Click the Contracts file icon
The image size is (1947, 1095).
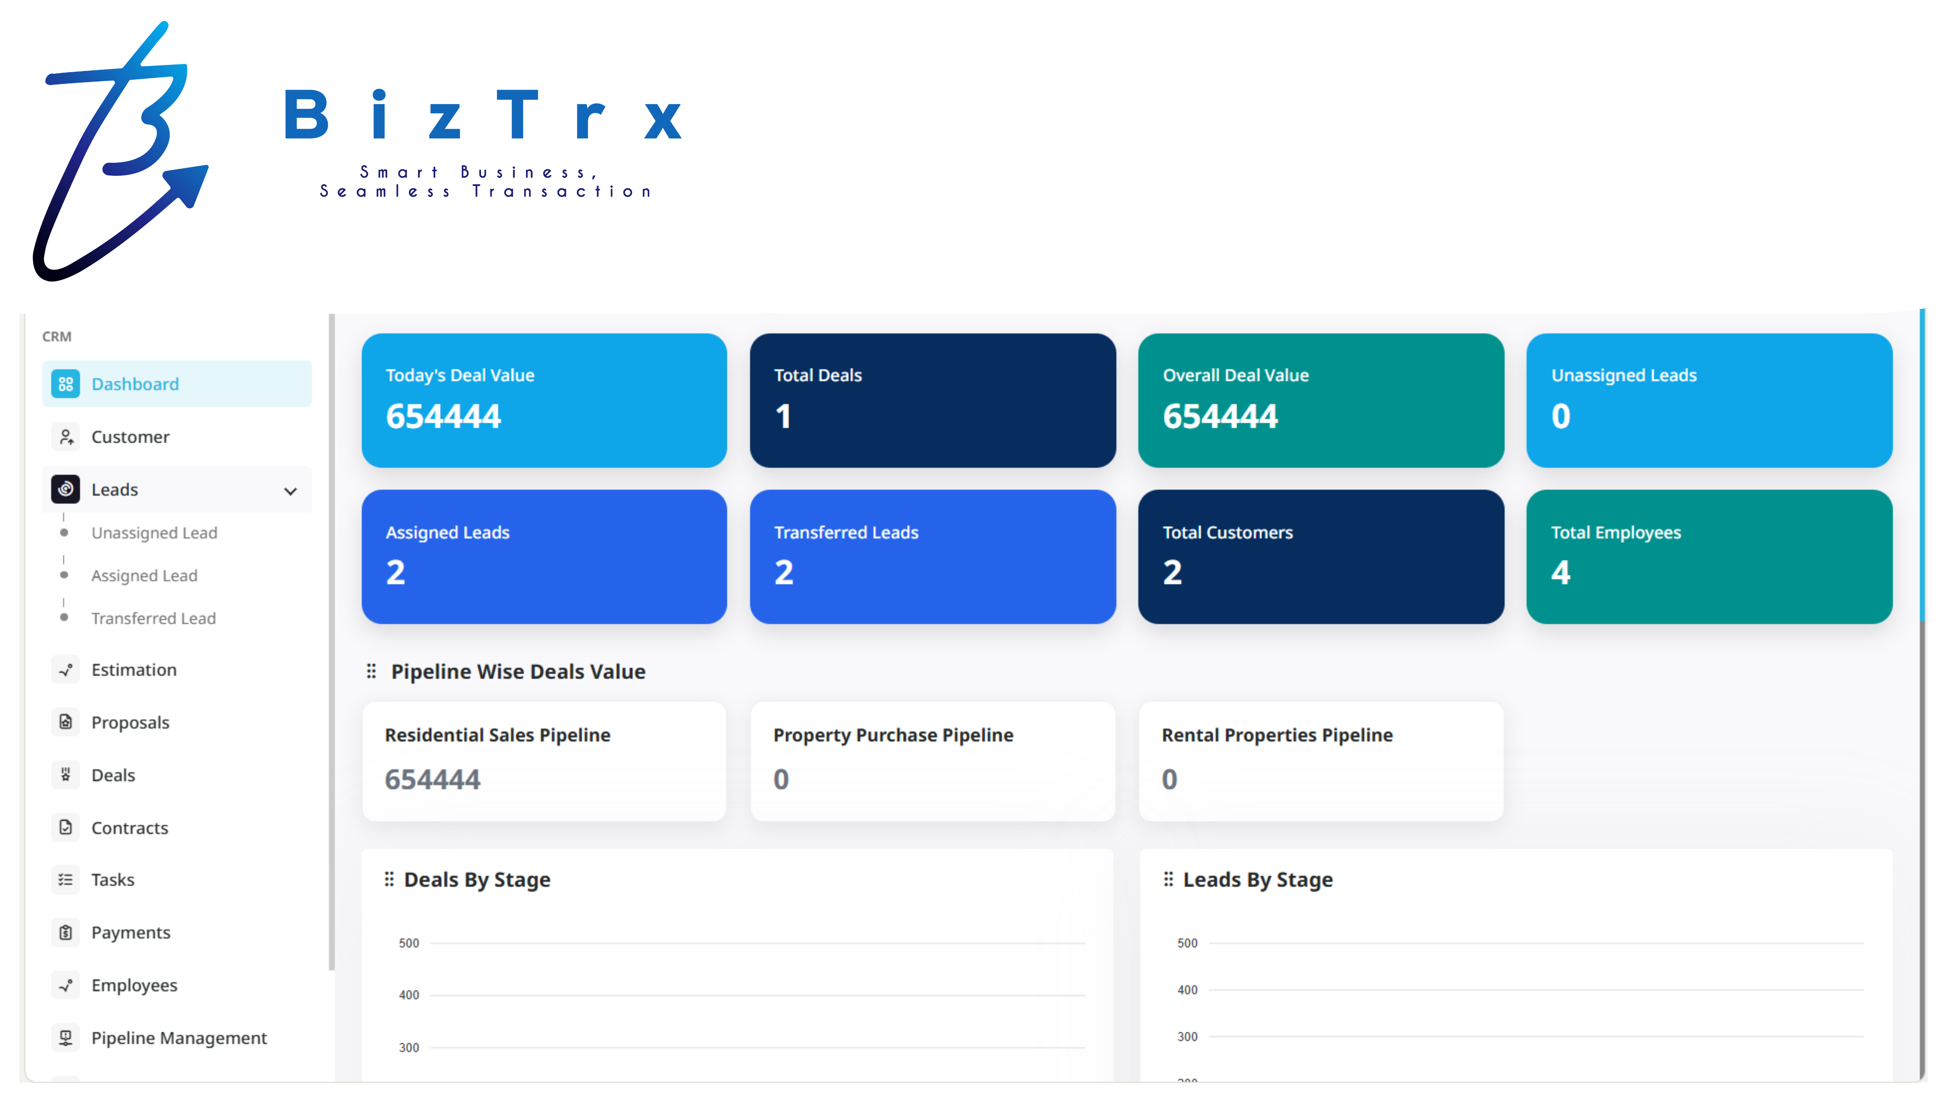click(x=66, y=827)
